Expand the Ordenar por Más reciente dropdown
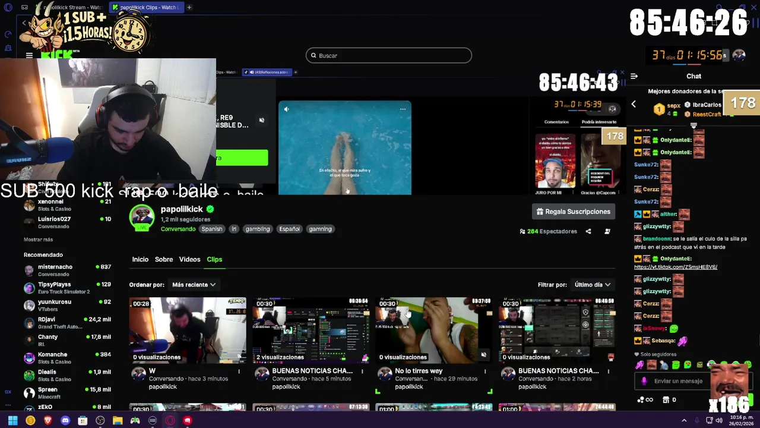This screenshot has height=428, width=760. click(x=194, y=285)
